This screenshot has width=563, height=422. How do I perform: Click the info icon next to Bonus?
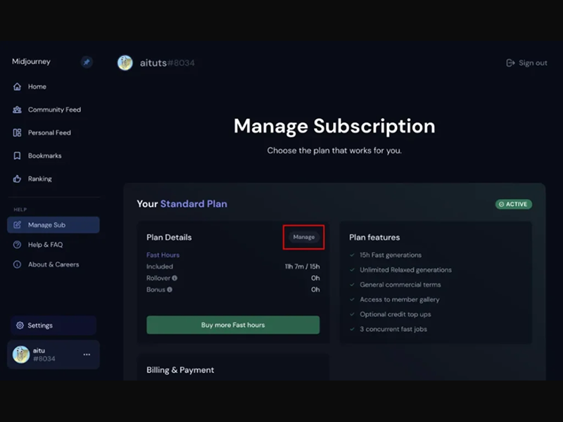170,290
